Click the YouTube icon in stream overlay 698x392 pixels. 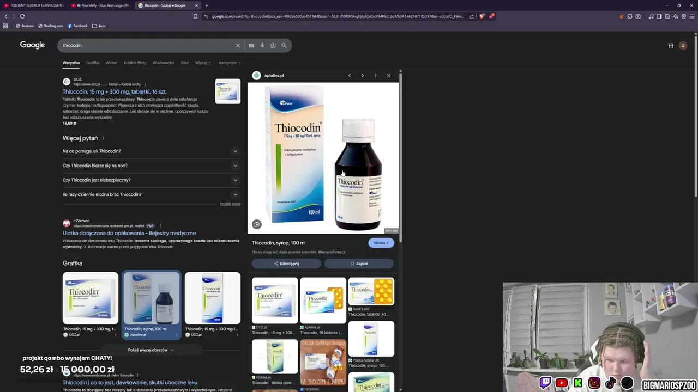562,383
